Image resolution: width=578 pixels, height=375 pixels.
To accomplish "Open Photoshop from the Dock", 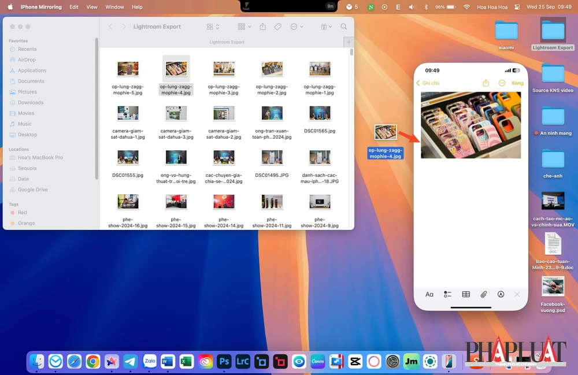I will point(224,361).
